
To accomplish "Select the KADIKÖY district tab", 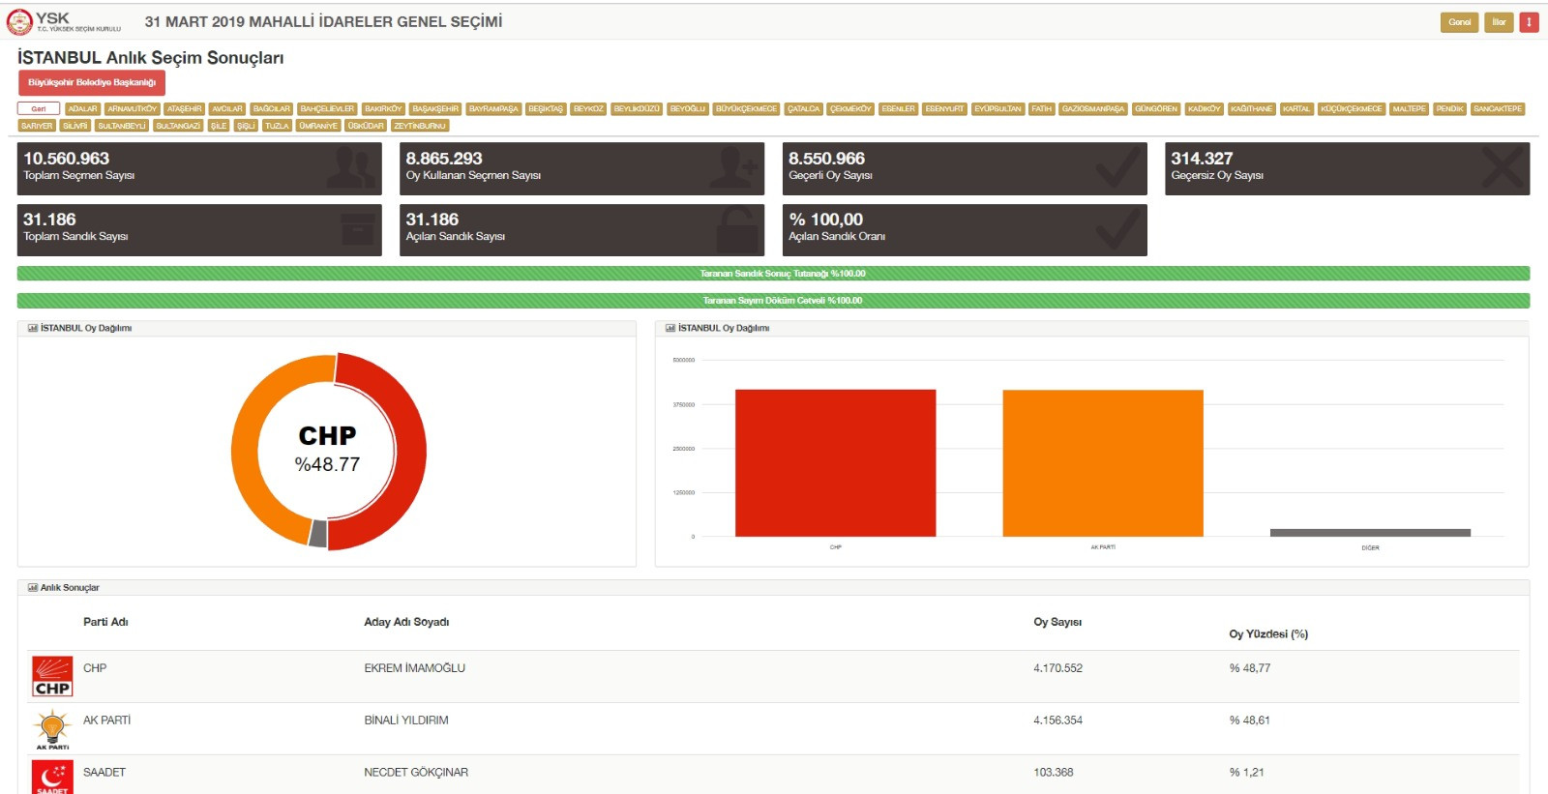I will tap(1204, 109).
